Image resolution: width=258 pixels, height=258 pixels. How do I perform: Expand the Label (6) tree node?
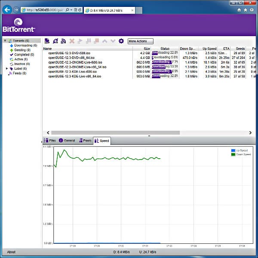pos(7,68)
